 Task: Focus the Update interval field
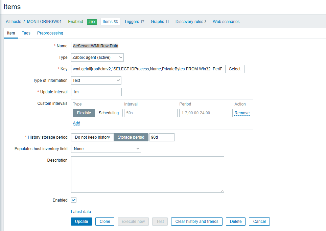pyautogui.click(x=96, y=92)
